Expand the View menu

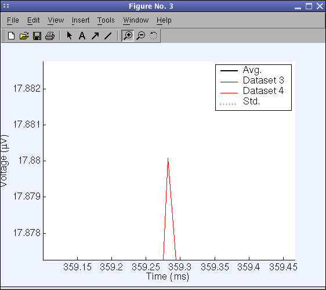pyautogui.click(x=56, y=20)
